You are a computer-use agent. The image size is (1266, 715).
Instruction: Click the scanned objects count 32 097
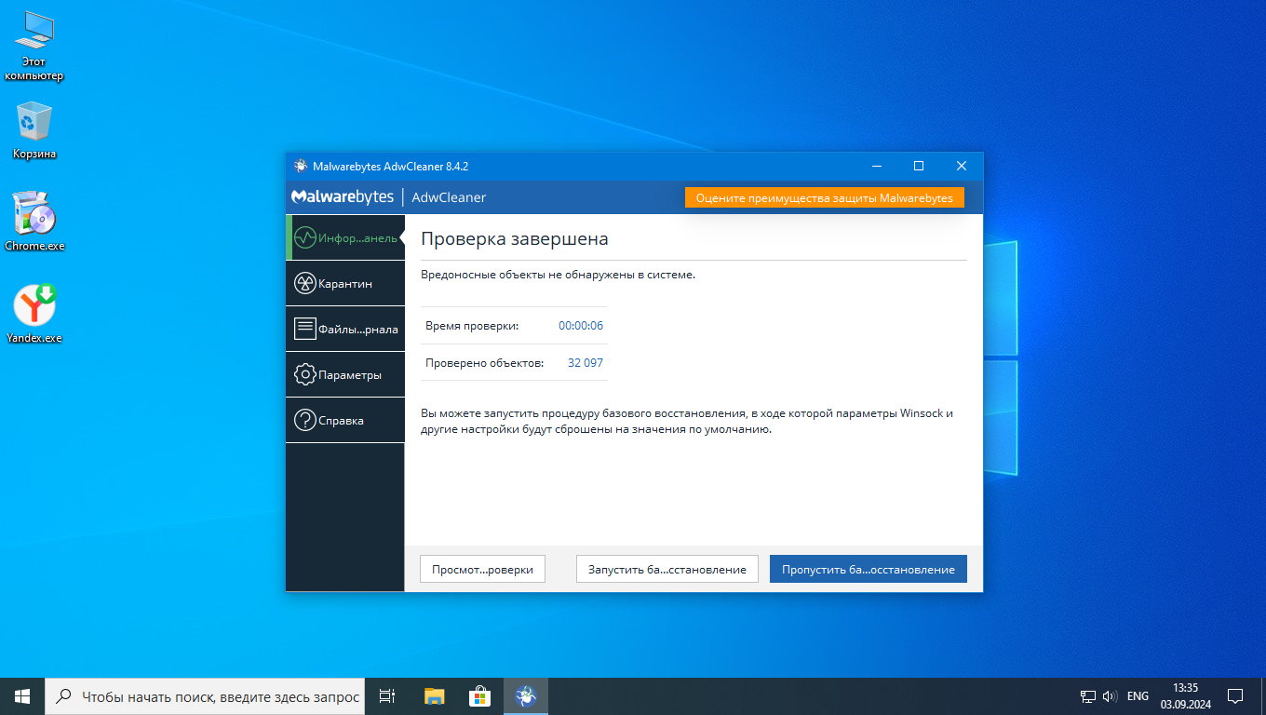(x=586, y=362)
